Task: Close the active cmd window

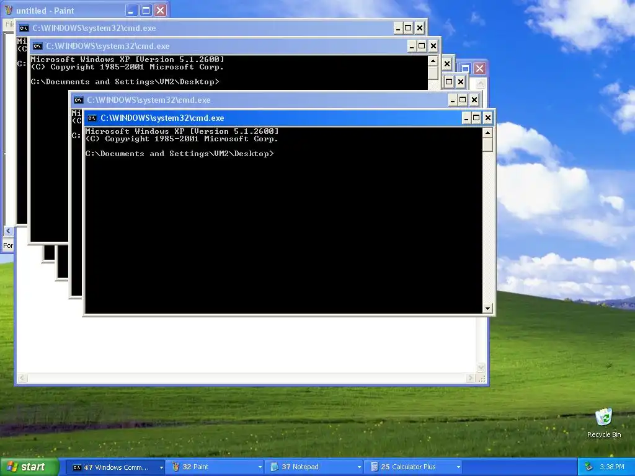Action: point(487,118)
